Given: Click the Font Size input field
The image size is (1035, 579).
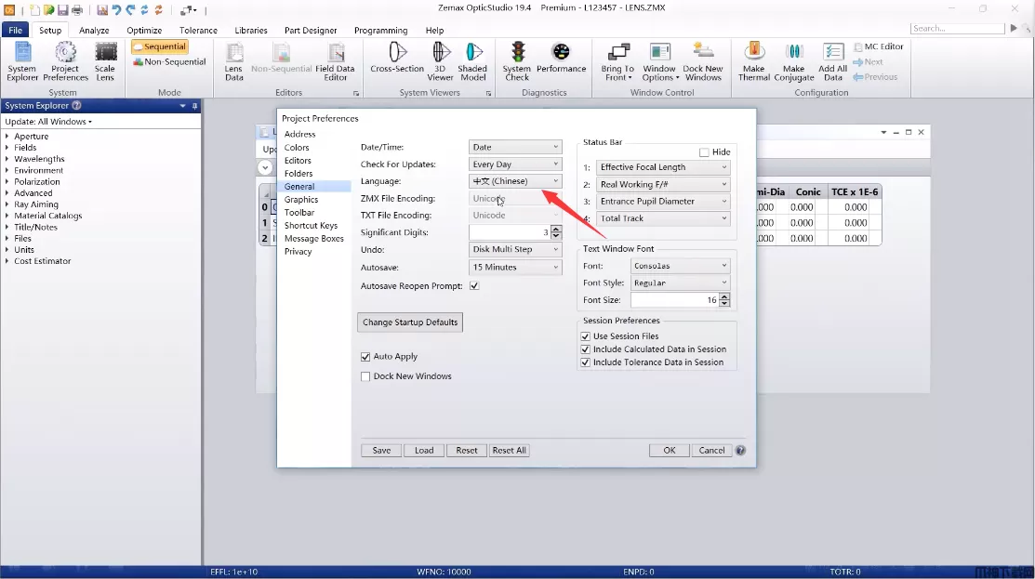Looking at the screenshot, I should pyautogui.click(x=674, y=300).
